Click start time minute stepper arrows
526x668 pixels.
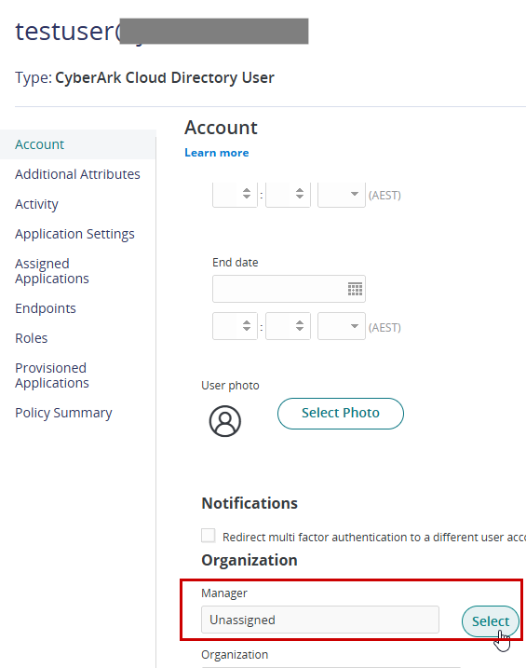point(300,194)
